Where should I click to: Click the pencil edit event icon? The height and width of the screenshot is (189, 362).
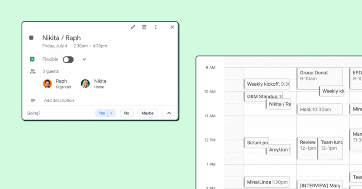pos(133,27)
